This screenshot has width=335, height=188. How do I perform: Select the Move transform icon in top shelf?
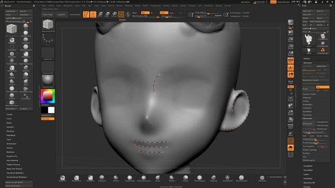tap(100, 14)
